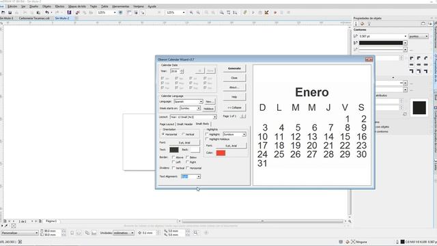The height and width of the screenshot is (246, 437).
Task: Select the Outline pen icon in properties docker
Action: pyautogui.click(x=356, y=24)
